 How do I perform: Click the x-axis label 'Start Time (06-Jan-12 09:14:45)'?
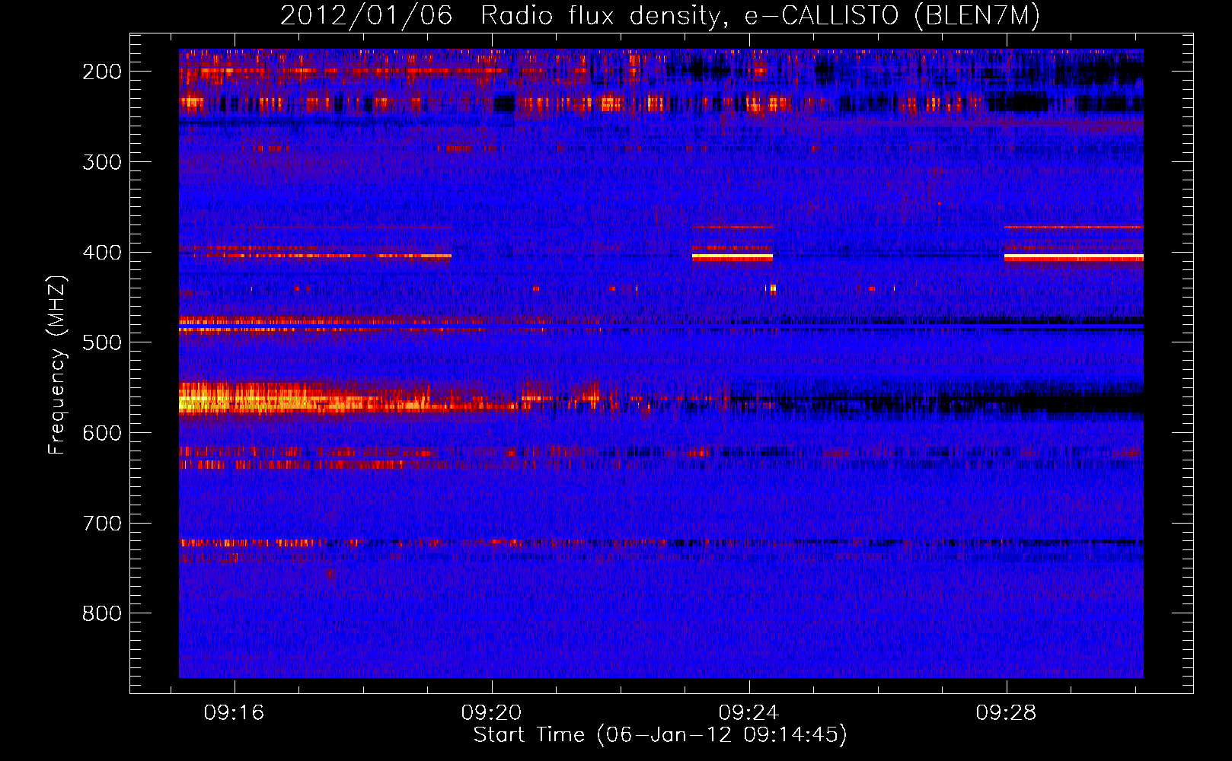pyautogui.click(x=660, y=735)
